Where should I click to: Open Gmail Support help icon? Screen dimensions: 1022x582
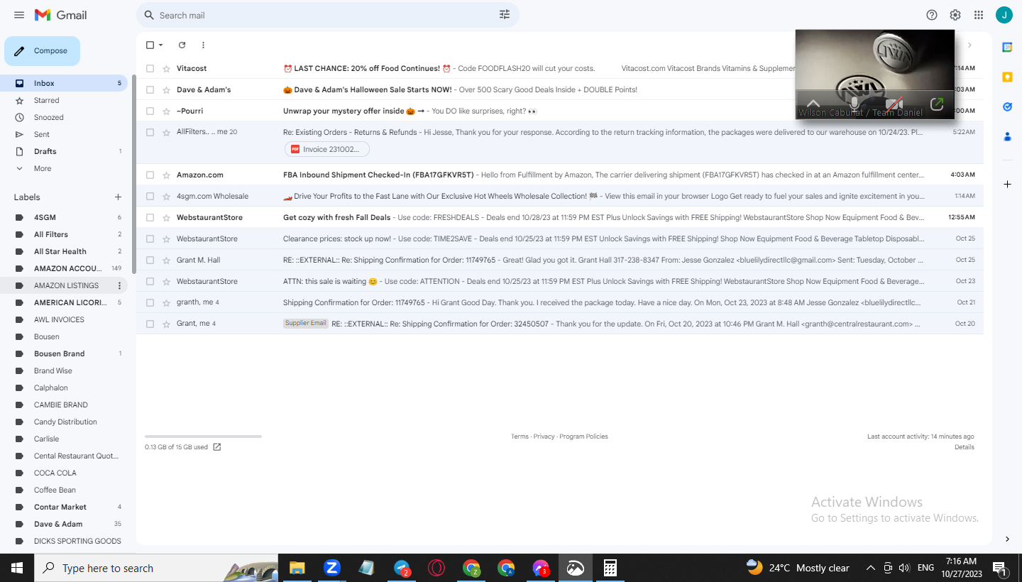(932, 15)
